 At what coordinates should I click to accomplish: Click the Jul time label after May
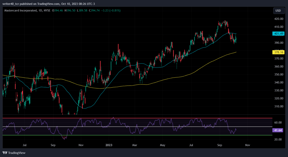point(191,145)
